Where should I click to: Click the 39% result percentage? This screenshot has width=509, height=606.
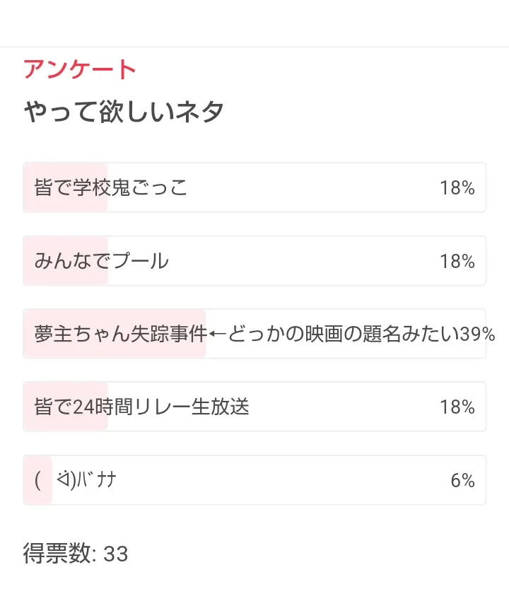point(477,334)
